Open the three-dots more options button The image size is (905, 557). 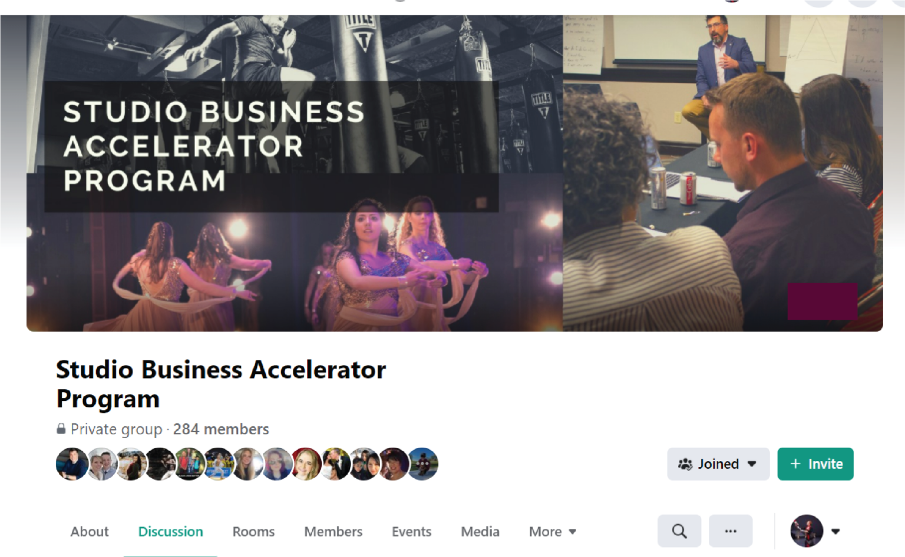(731, 531)
